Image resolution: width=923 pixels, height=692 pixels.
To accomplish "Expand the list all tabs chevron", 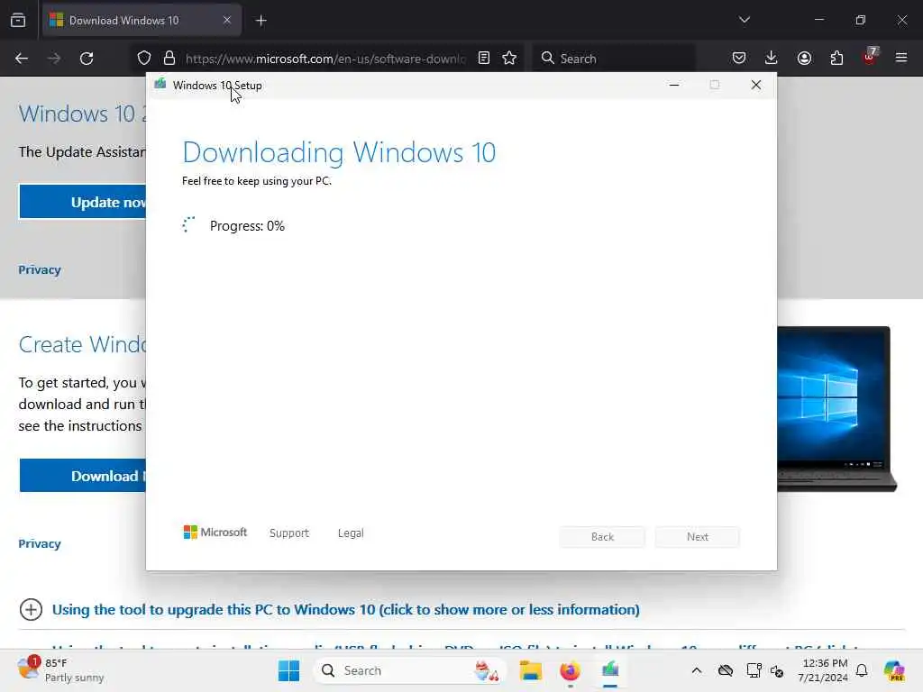I will point(745,20).
